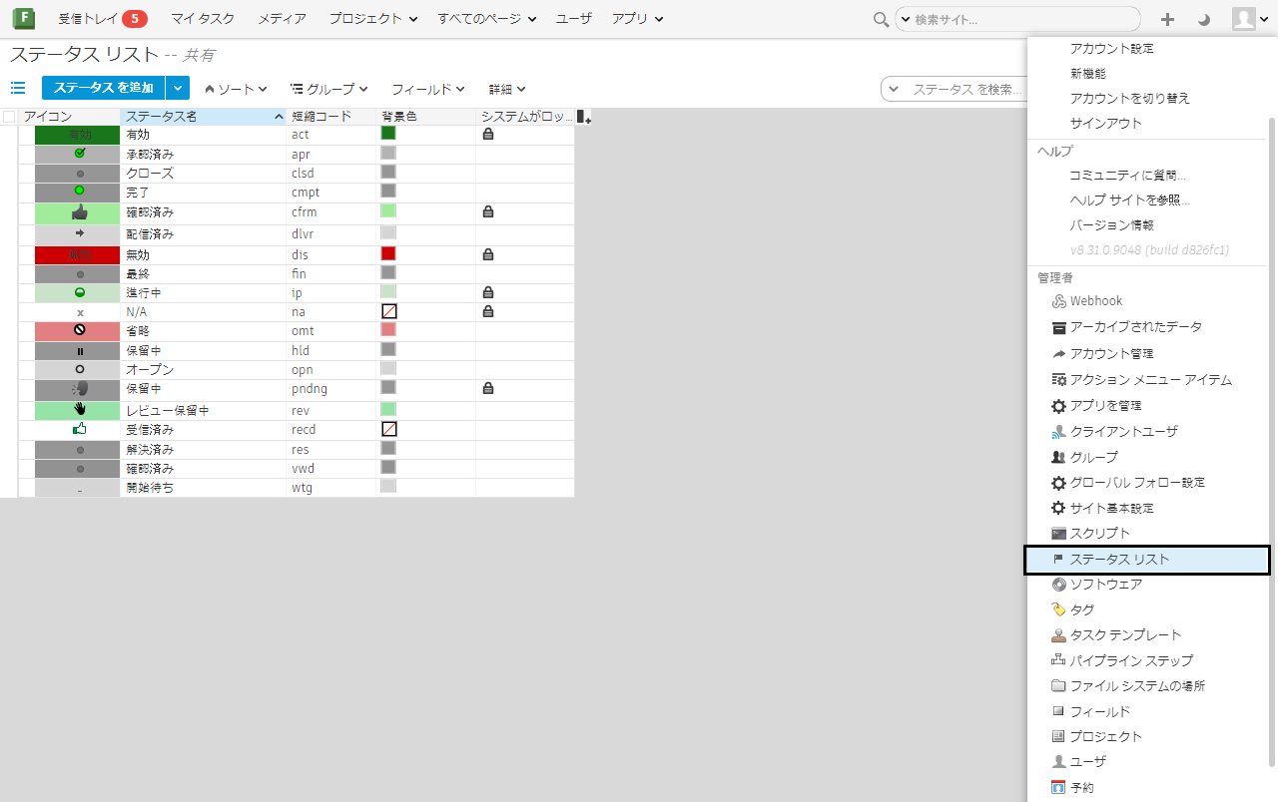Select サインアウト from user menu

(1105, 124)
